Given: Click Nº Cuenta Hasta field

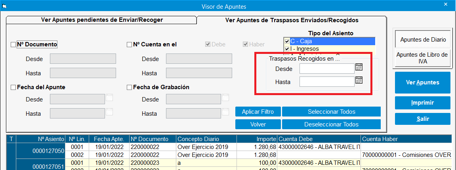Looking at the screenshot, I should pyautogui.click(x=199, y=73).
